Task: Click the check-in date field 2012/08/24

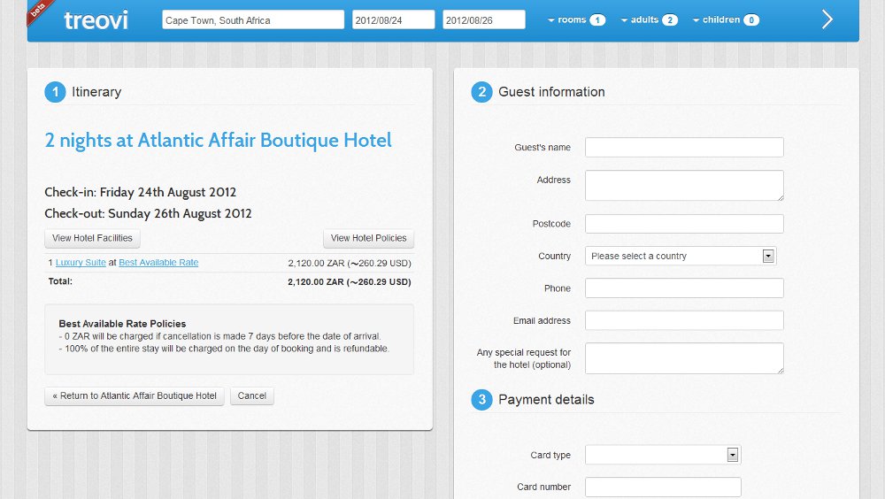Action: click(x=394, y=19)
